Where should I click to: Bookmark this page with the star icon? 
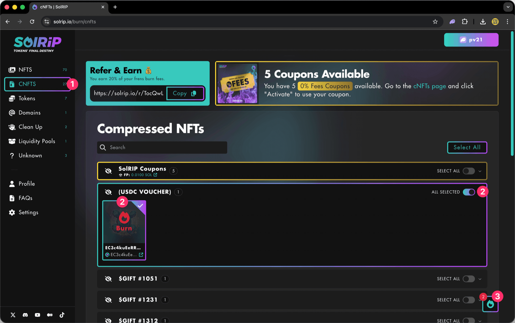pyautogui.click(x=435, y=22)
